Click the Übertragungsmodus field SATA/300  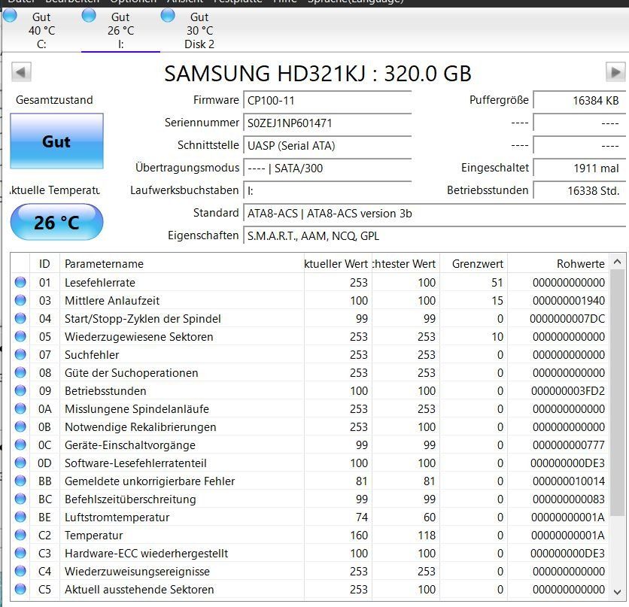327,168
